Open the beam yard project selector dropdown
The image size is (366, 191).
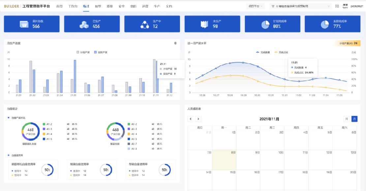(301, 6)
